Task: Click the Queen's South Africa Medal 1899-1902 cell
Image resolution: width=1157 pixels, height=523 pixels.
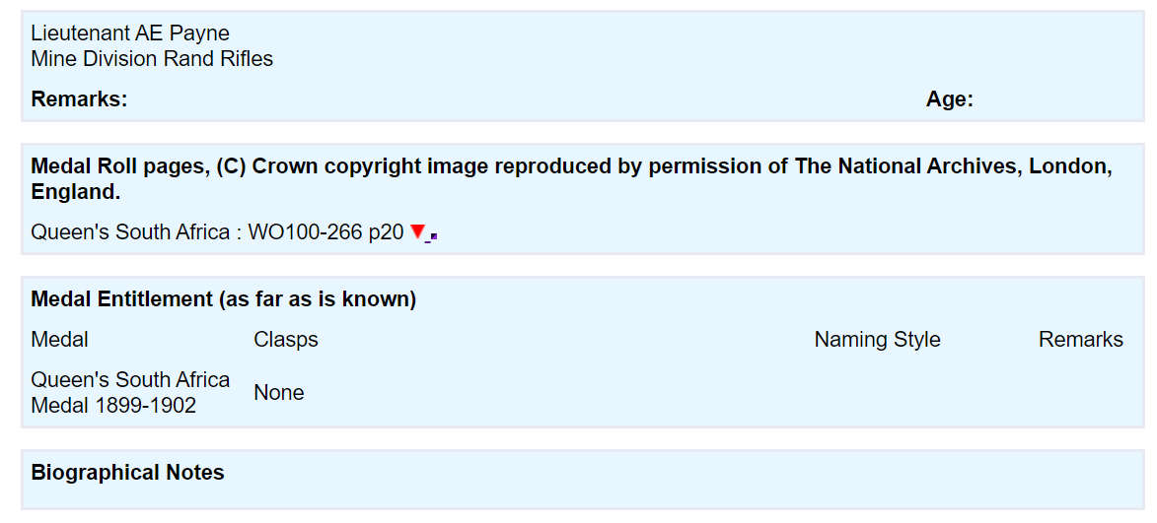Action: pos(130,392)
